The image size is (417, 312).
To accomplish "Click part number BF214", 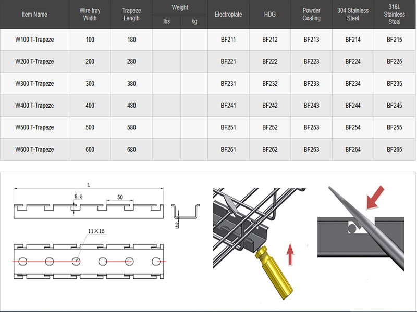I will pyautogui.click(x=353, y=40).
